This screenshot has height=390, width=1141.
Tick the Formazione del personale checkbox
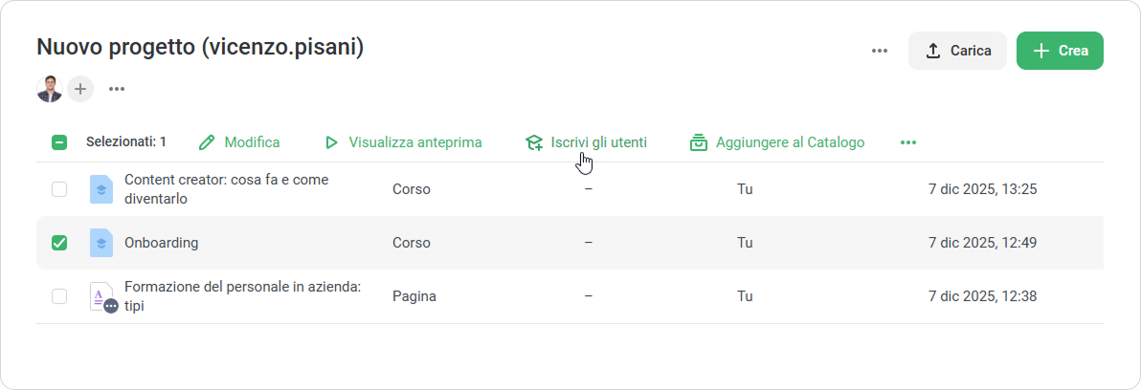pyautogui.click(x=59, y=296)
